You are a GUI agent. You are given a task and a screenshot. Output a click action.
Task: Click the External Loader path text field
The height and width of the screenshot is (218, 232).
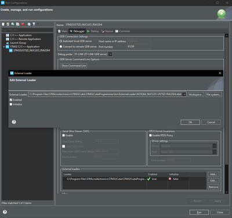tap(106, 95)
